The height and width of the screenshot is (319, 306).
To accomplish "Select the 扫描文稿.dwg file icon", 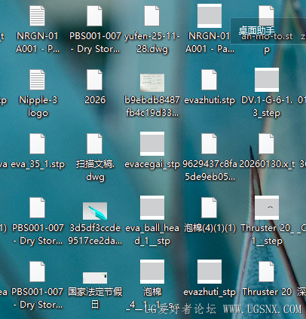I will point(94,144).
